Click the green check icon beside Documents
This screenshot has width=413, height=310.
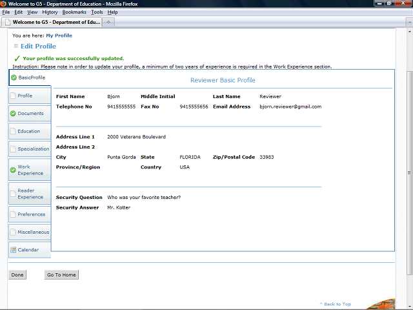pos(13,114)
